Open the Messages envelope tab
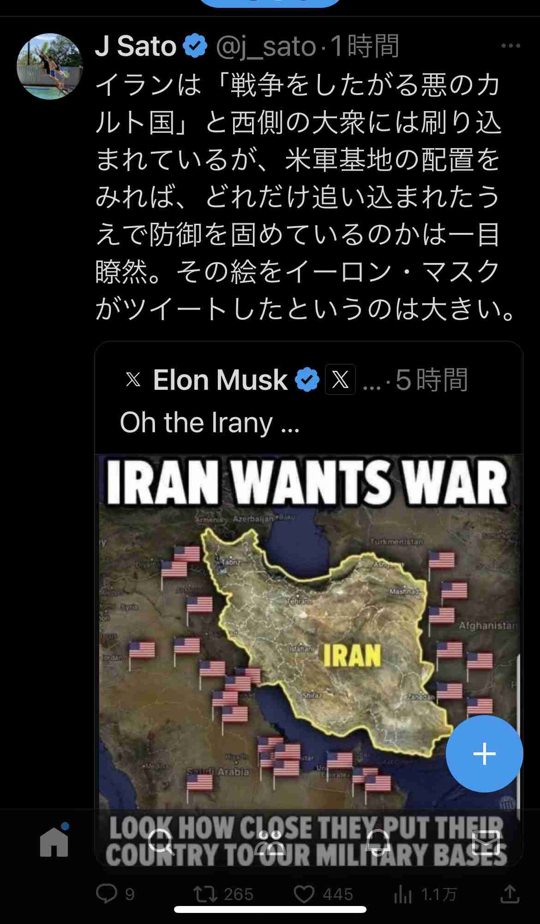The image size is (540, 924). [486, 842]
